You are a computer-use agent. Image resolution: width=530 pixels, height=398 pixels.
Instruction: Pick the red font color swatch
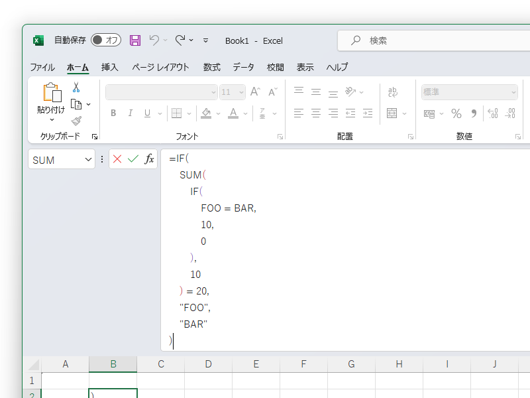233,117
